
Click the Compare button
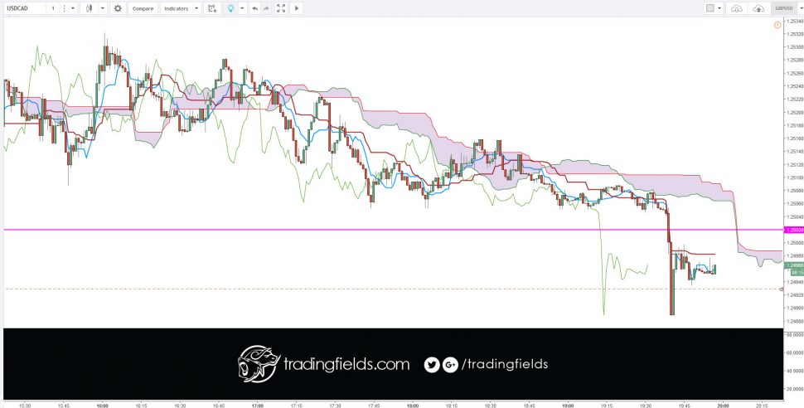click(143, 8)
